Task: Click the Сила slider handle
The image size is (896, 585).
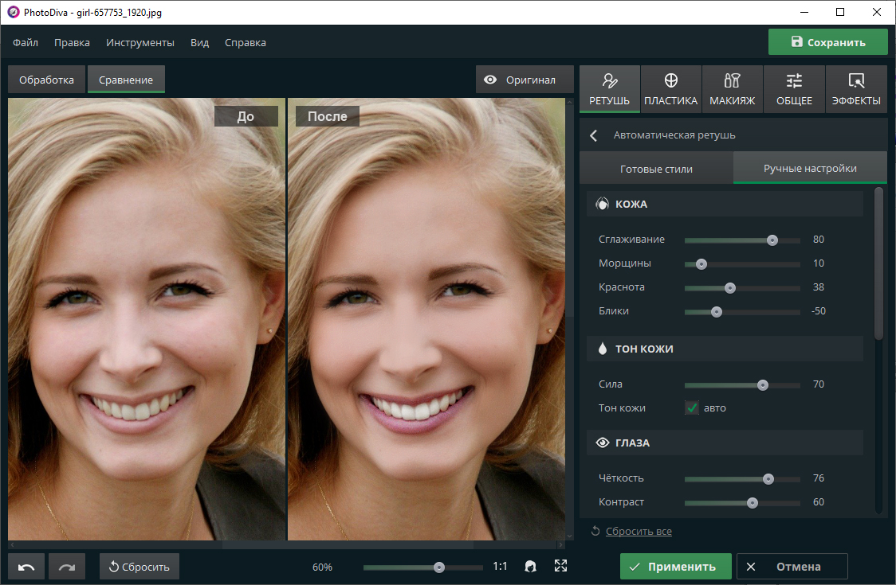Action: 762,385
